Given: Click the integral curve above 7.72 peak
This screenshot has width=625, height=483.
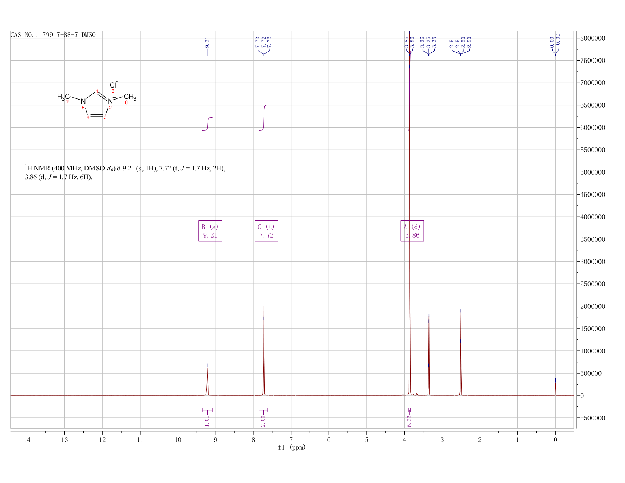Looking at the screenshot, I should click(x=264, y=117).
